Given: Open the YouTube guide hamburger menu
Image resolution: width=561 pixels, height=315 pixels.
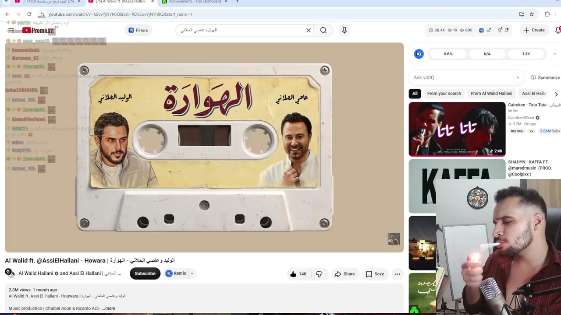Looking at the screenshot, I should click(11, 30).
